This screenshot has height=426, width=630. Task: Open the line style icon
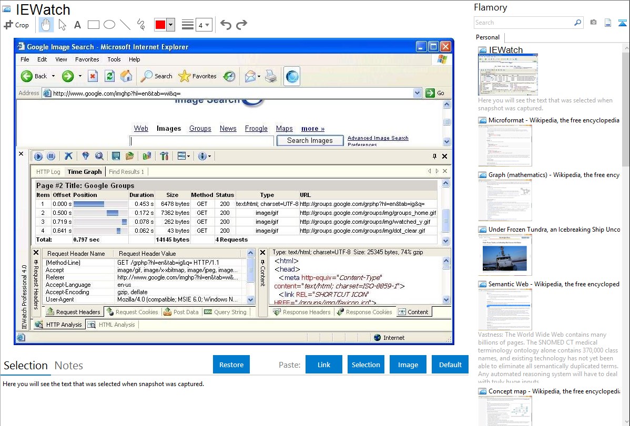click(187, 25)
